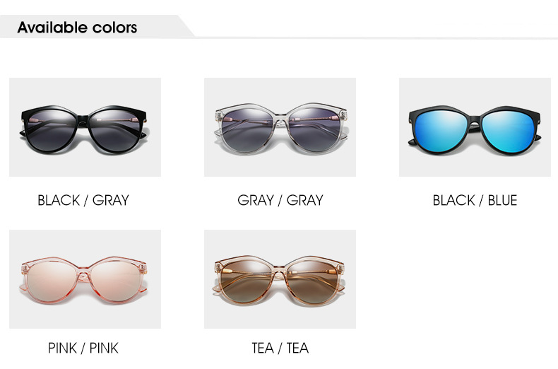Select the Tea / Tea sunglasses thumbnail
This screenshot has height=369, width=558.
tap(280, 279)
